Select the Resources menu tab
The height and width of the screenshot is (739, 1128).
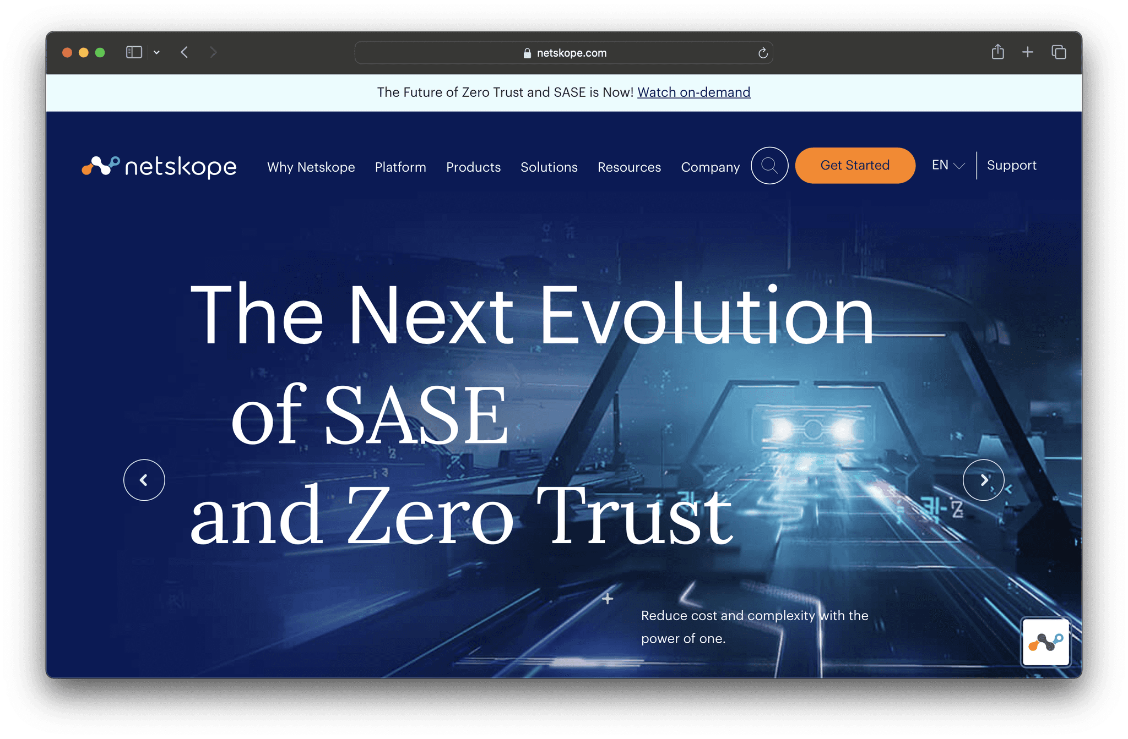[x=629, y=166]
